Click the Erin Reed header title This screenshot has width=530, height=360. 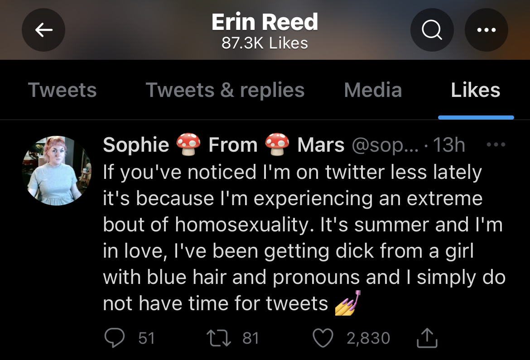coord(265,23)
